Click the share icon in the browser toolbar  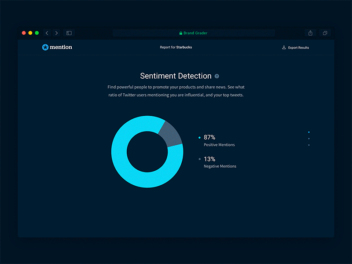(310, 33)
